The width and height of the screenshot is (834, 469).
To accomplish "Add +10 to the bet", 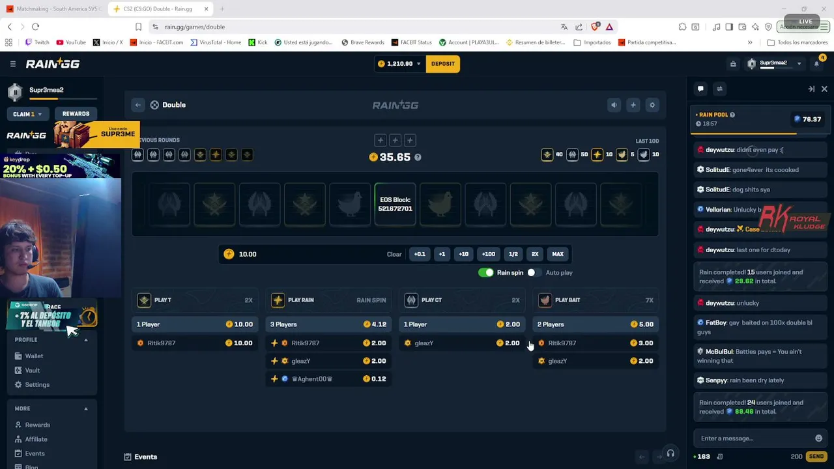I will pyautogui.click(x=463, y=254).
